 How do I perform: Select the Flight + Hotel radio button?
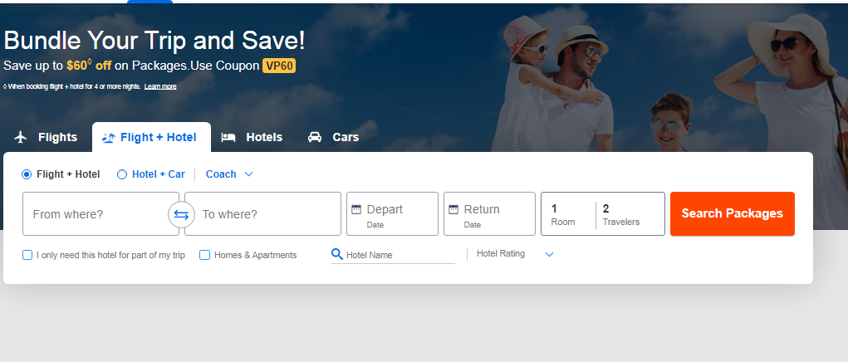pyautogui.click(x=27, y=174)
